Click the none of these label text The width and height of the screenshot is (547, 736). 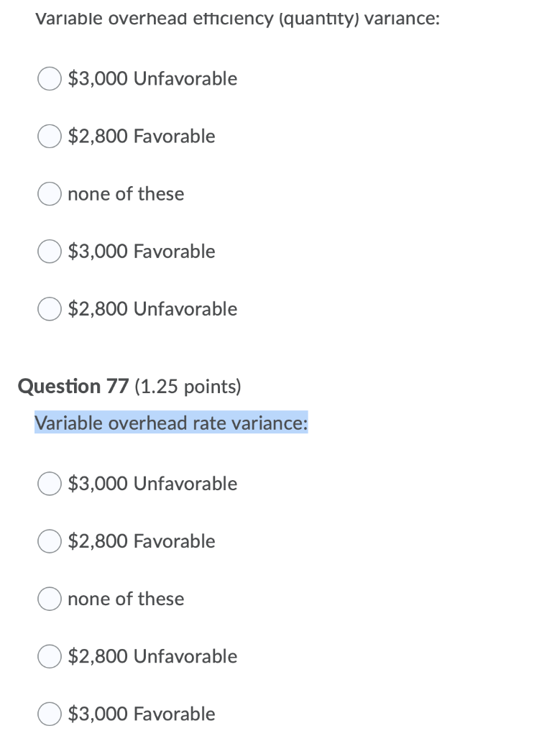click(x=126, y=193)
